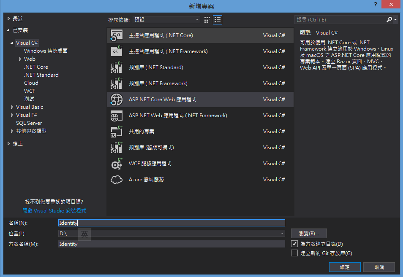Select 測試 category in tree
The height and width of the screenshot is (277, 403).
click(29, 99)
